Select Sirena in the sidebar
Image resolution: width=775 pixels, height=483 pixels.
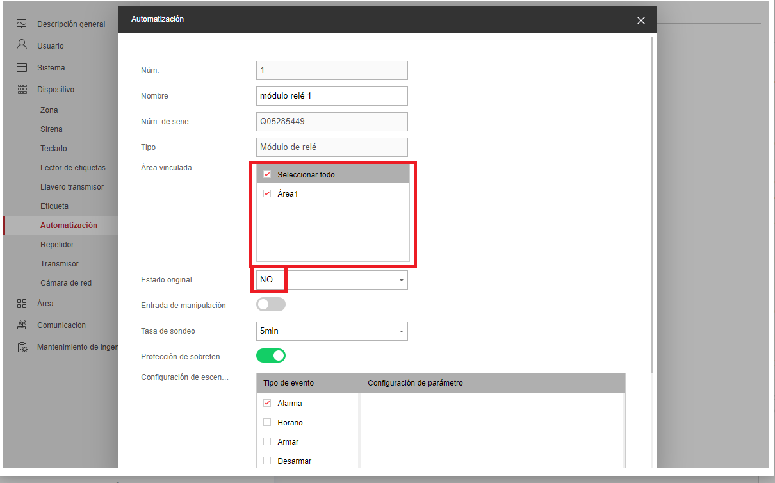pos(51,129)
